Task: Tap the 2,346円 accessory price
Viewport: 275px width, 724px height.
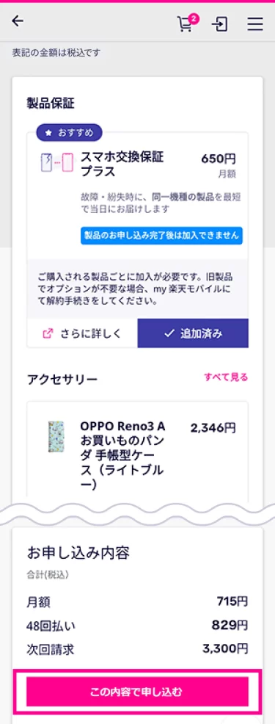Action: pyautogui.click(x=213, y=427)
